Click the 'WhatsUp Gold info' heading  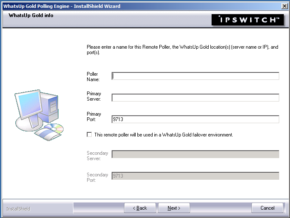(x=31, y=15)
